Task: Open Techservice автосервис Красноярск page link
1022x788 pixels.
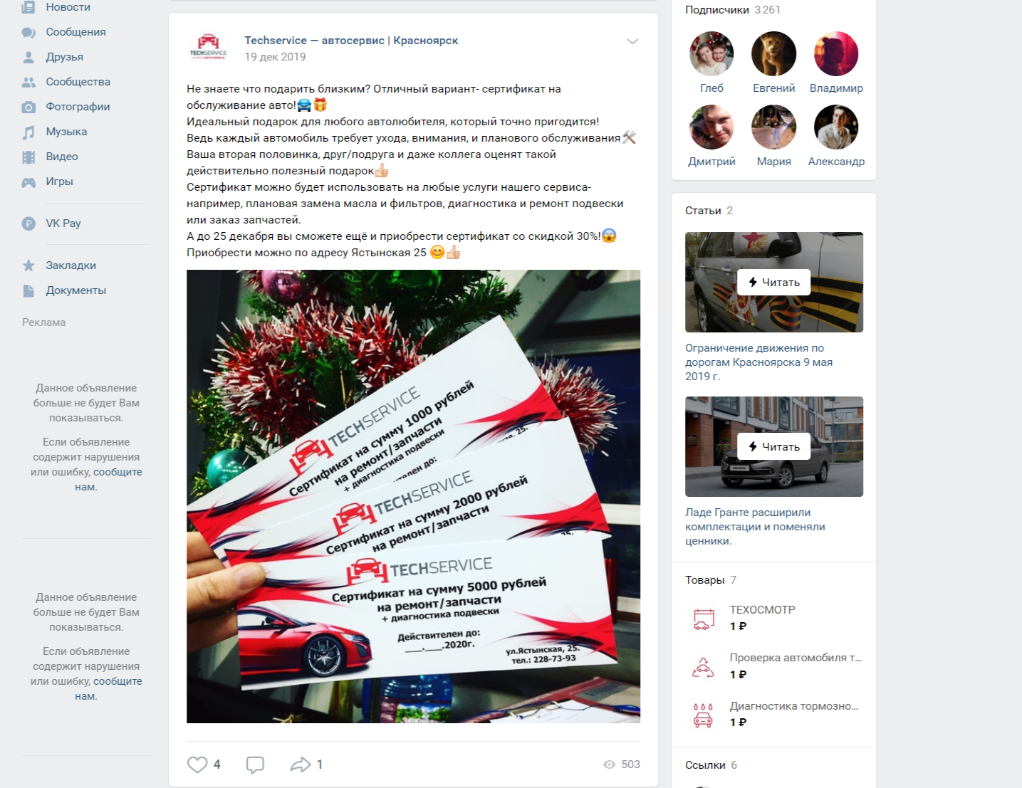Action: click(x=351, y=41)
